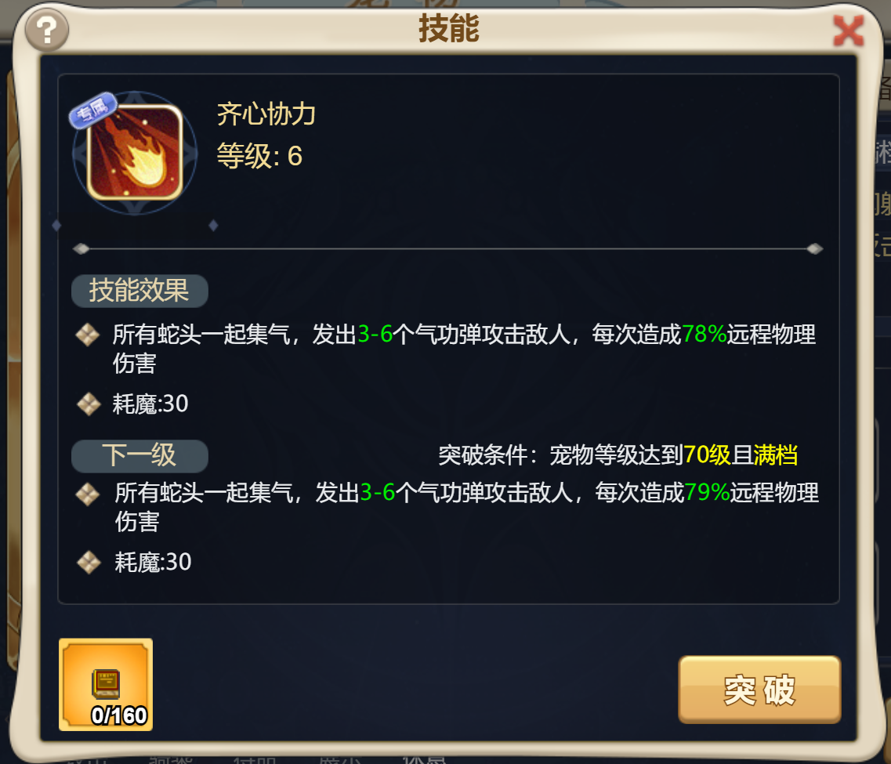Viewport: 891px width, 764px height.
Task: Click the green 78% damage value
Action: pyautogui.click(x=704, y=334)
